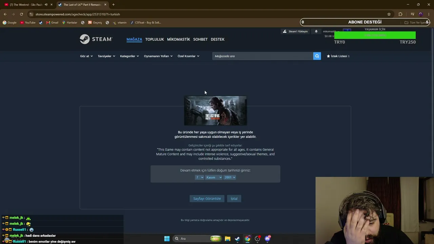The height and width of the screenshot is (244, 434).
Task: Open the Steam bookmark icon in bookmarks bar
Action: [x=41, y=23]
